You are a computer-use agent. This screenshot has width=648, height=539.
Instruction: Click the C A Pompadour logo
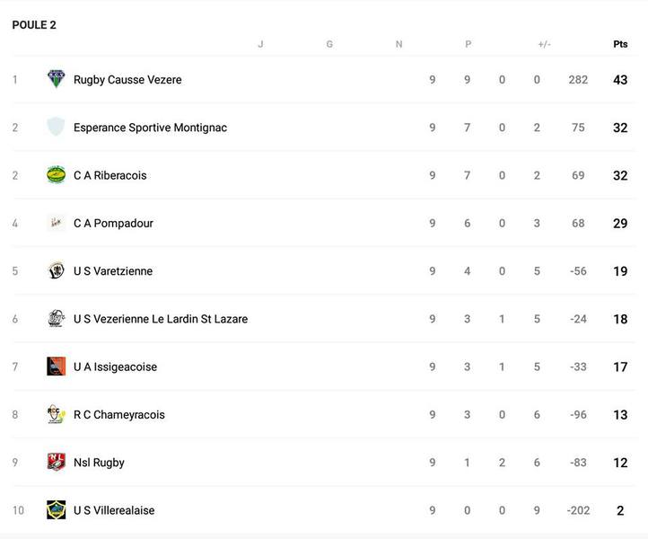[57, 223]
